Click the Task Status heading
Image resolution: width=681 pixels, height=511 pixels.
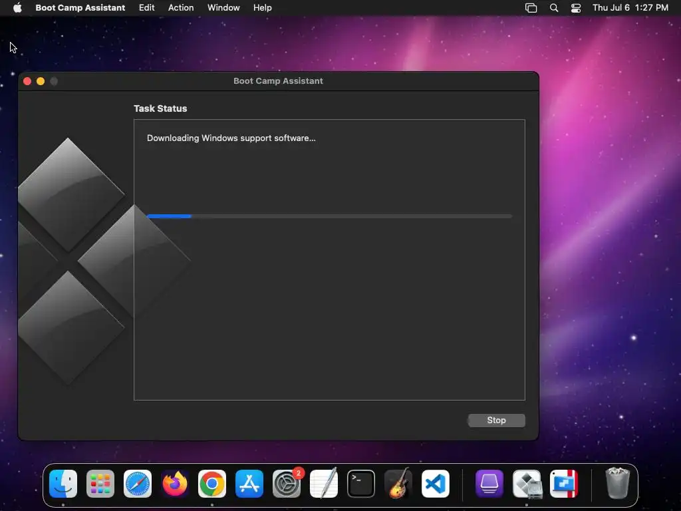coord(160,108)
